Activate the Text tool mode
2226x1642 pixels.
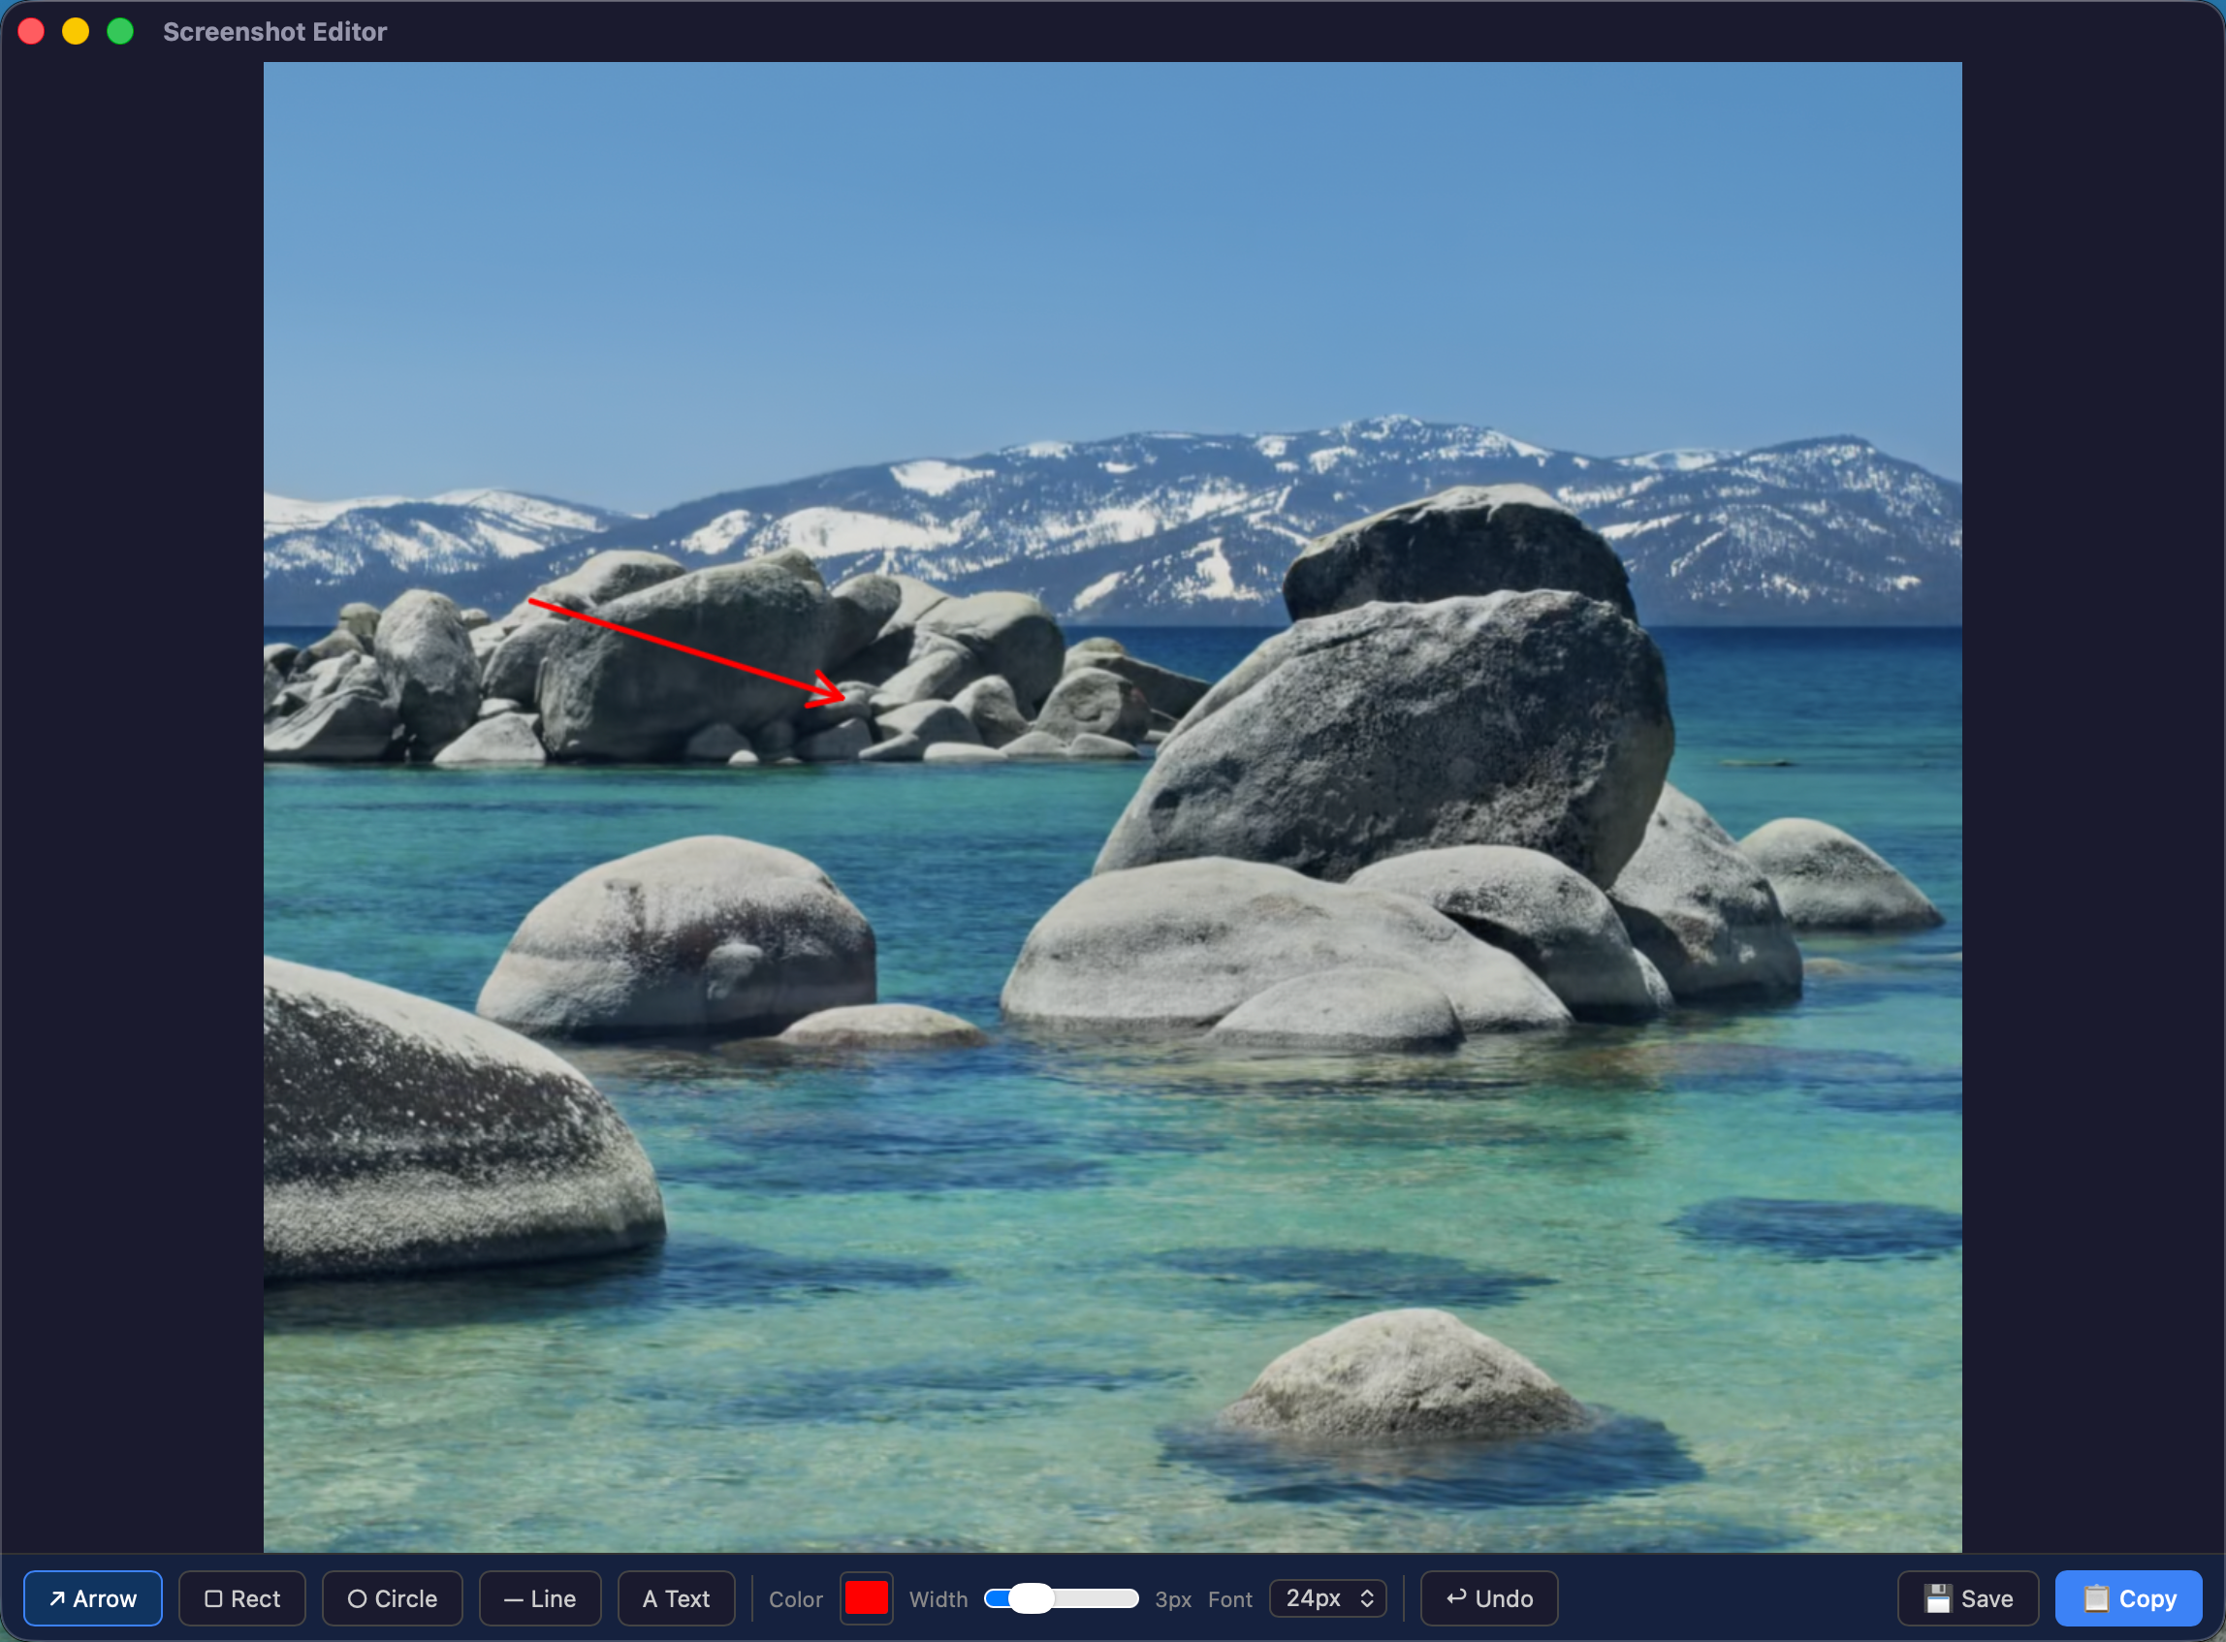pyautogui.click(x=676, y=1598)
